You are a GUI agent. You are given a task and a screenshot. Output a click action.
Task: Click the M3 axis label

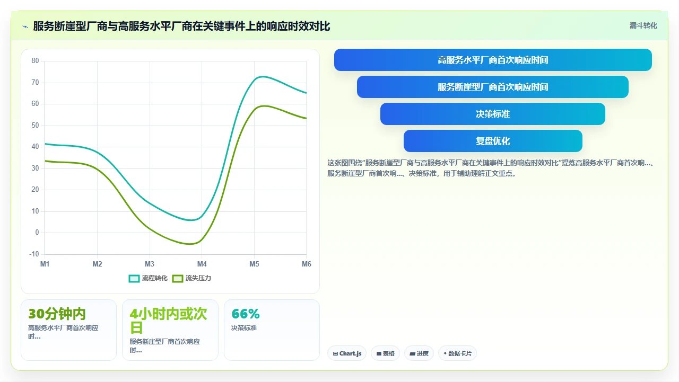150,264
